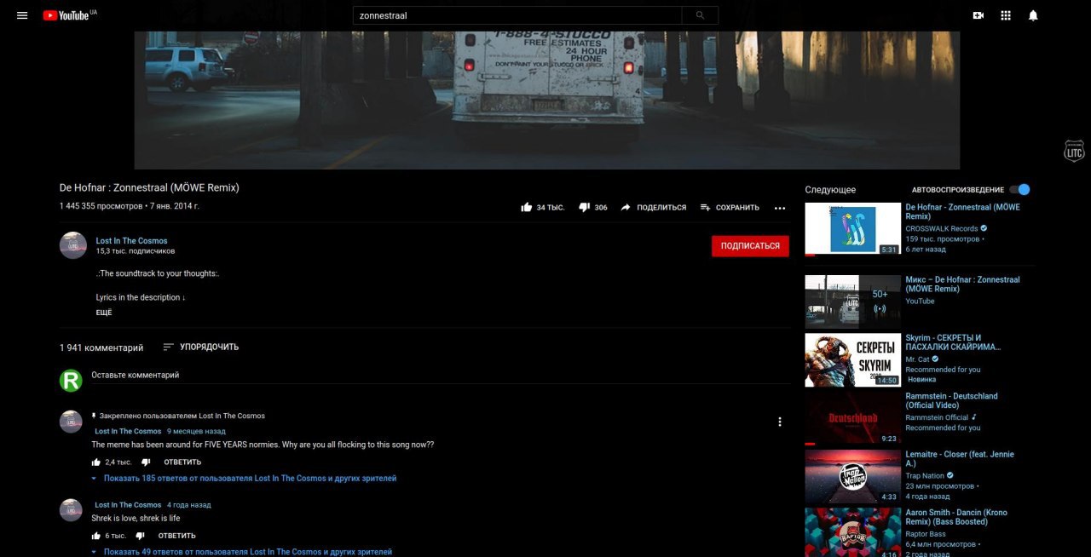Open the Микс De Hofnar 50+ playlist thumbnail

[853, 301]
